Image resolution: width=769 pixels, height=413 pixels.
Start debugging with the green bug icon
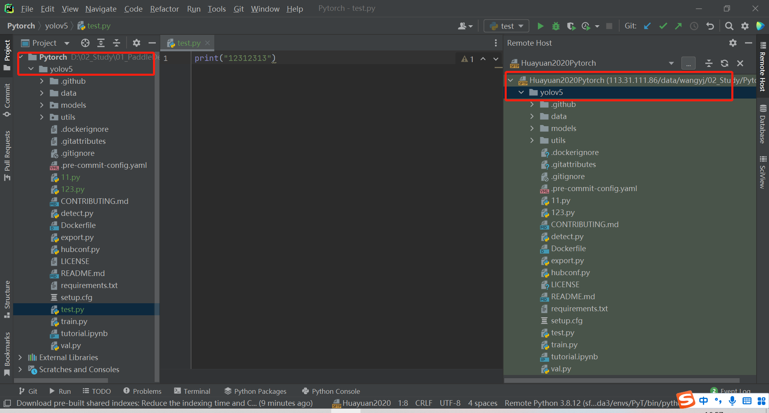click(x=556, y=26)
